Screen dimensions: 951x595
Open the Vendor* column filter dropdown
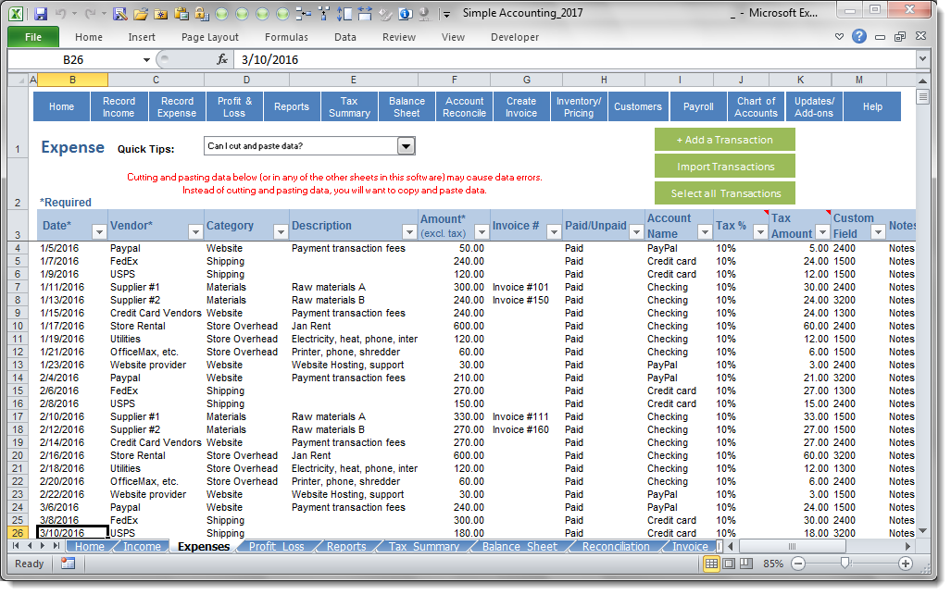point(195,232)
